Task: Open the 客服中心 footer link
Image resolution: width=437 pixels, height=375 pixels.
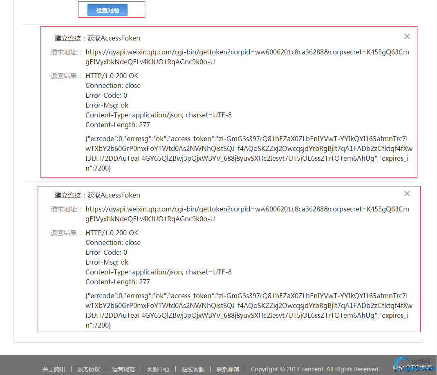Action: click(x=158, y=369)
